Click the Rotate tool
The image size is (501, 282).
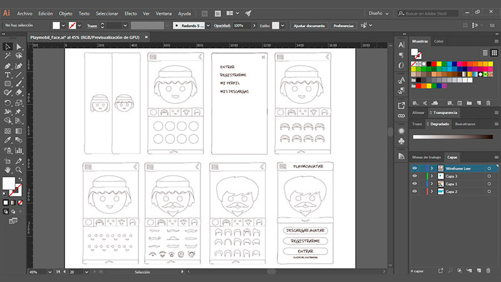pos(8,103)
